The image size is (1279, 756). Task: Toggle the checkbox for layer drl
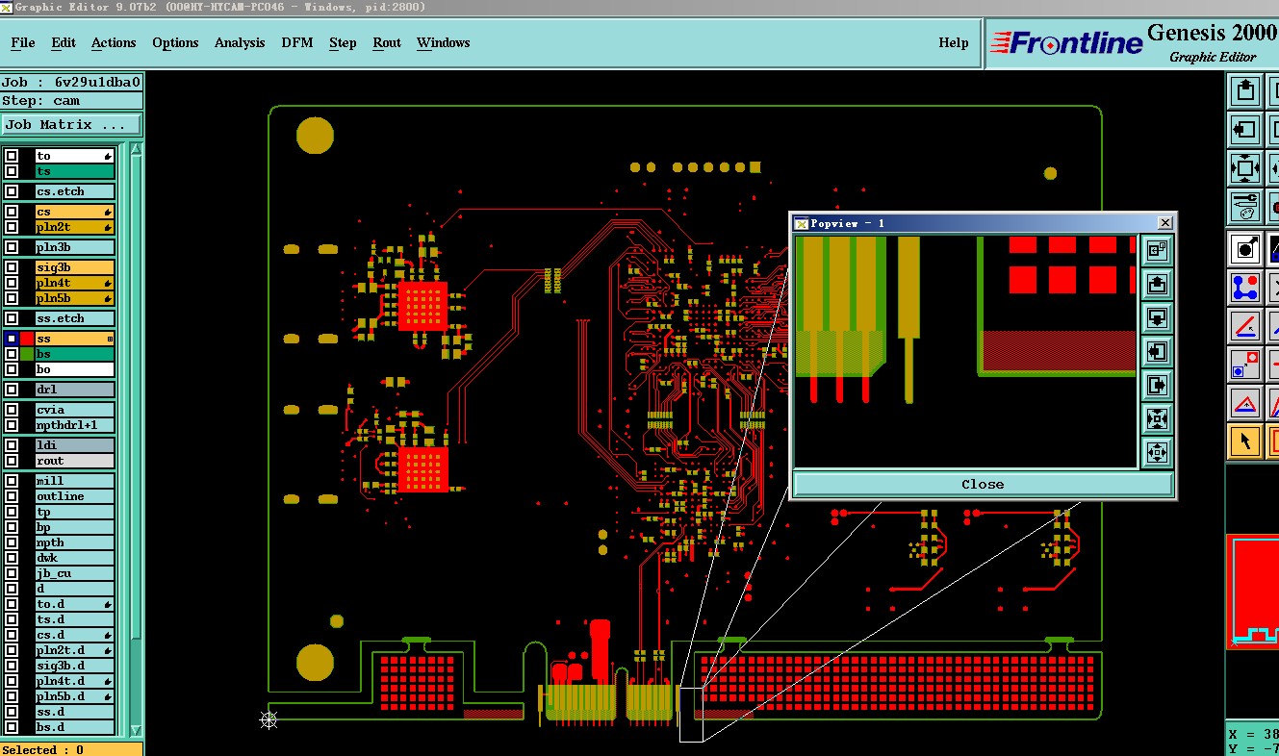point(12,390)
